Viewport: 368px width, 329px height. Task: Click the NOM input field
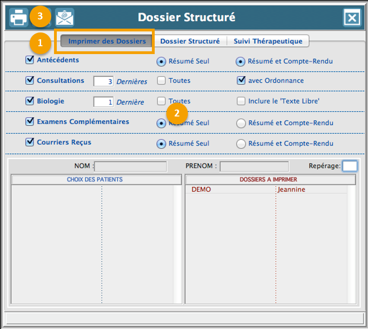131,166
